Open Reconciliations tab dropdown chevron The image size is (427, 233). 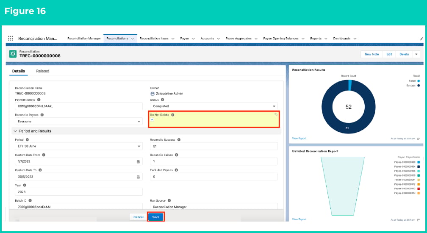pos(133,39)
